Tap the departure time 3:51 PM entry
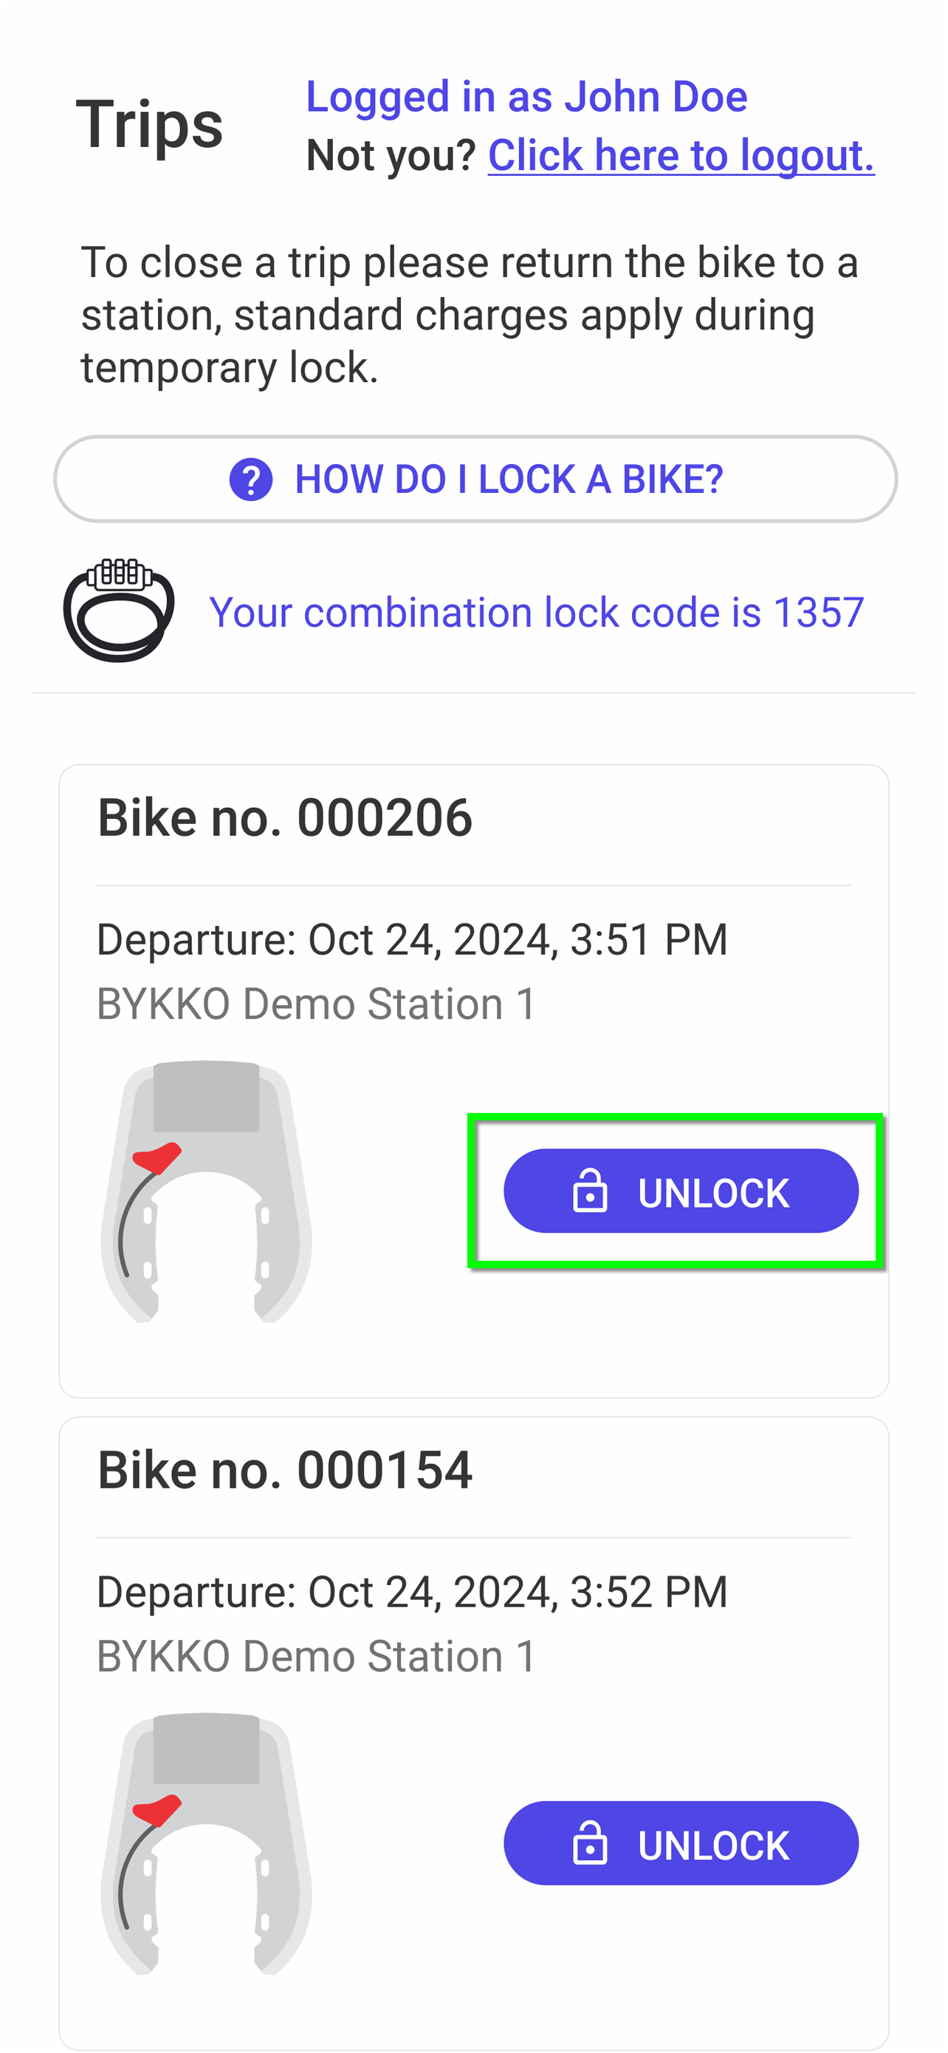The height and width of the screenshot is (2053, 948). (x=412, y=939)
